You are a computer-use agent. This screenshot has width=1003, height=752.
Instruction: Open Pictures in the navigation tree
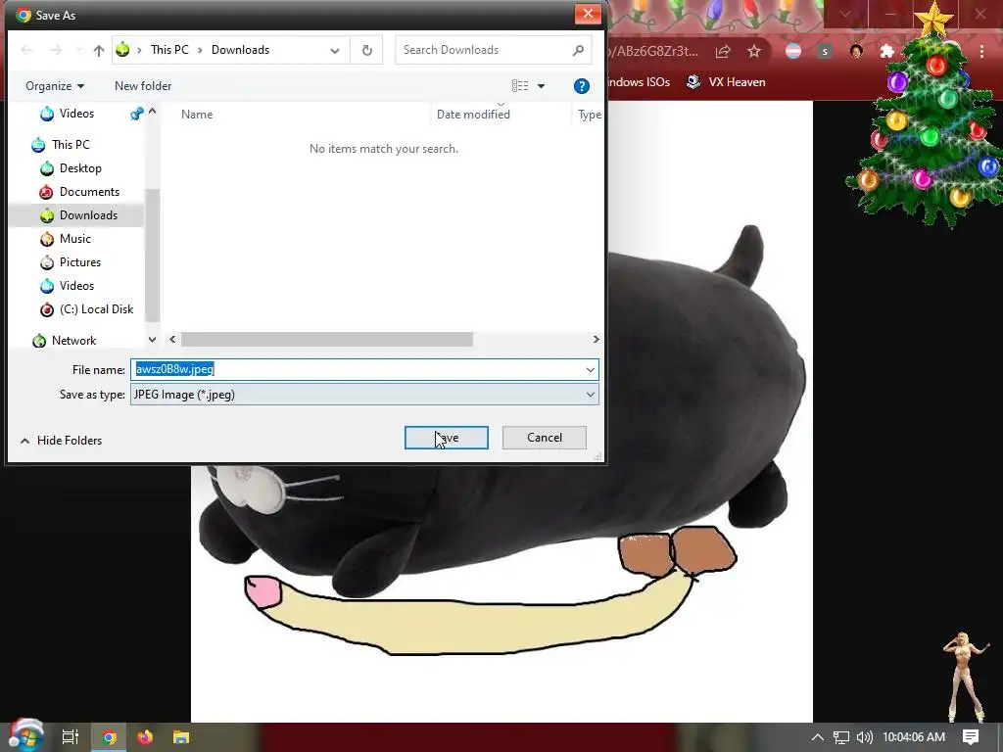point(80,262)
